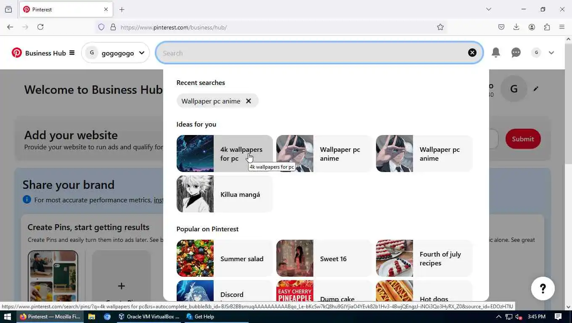Choose the '4k wallpapers for pc' idea
This screenshot has width=572, height=323.
pyautogui.click(x=225, y=154)
